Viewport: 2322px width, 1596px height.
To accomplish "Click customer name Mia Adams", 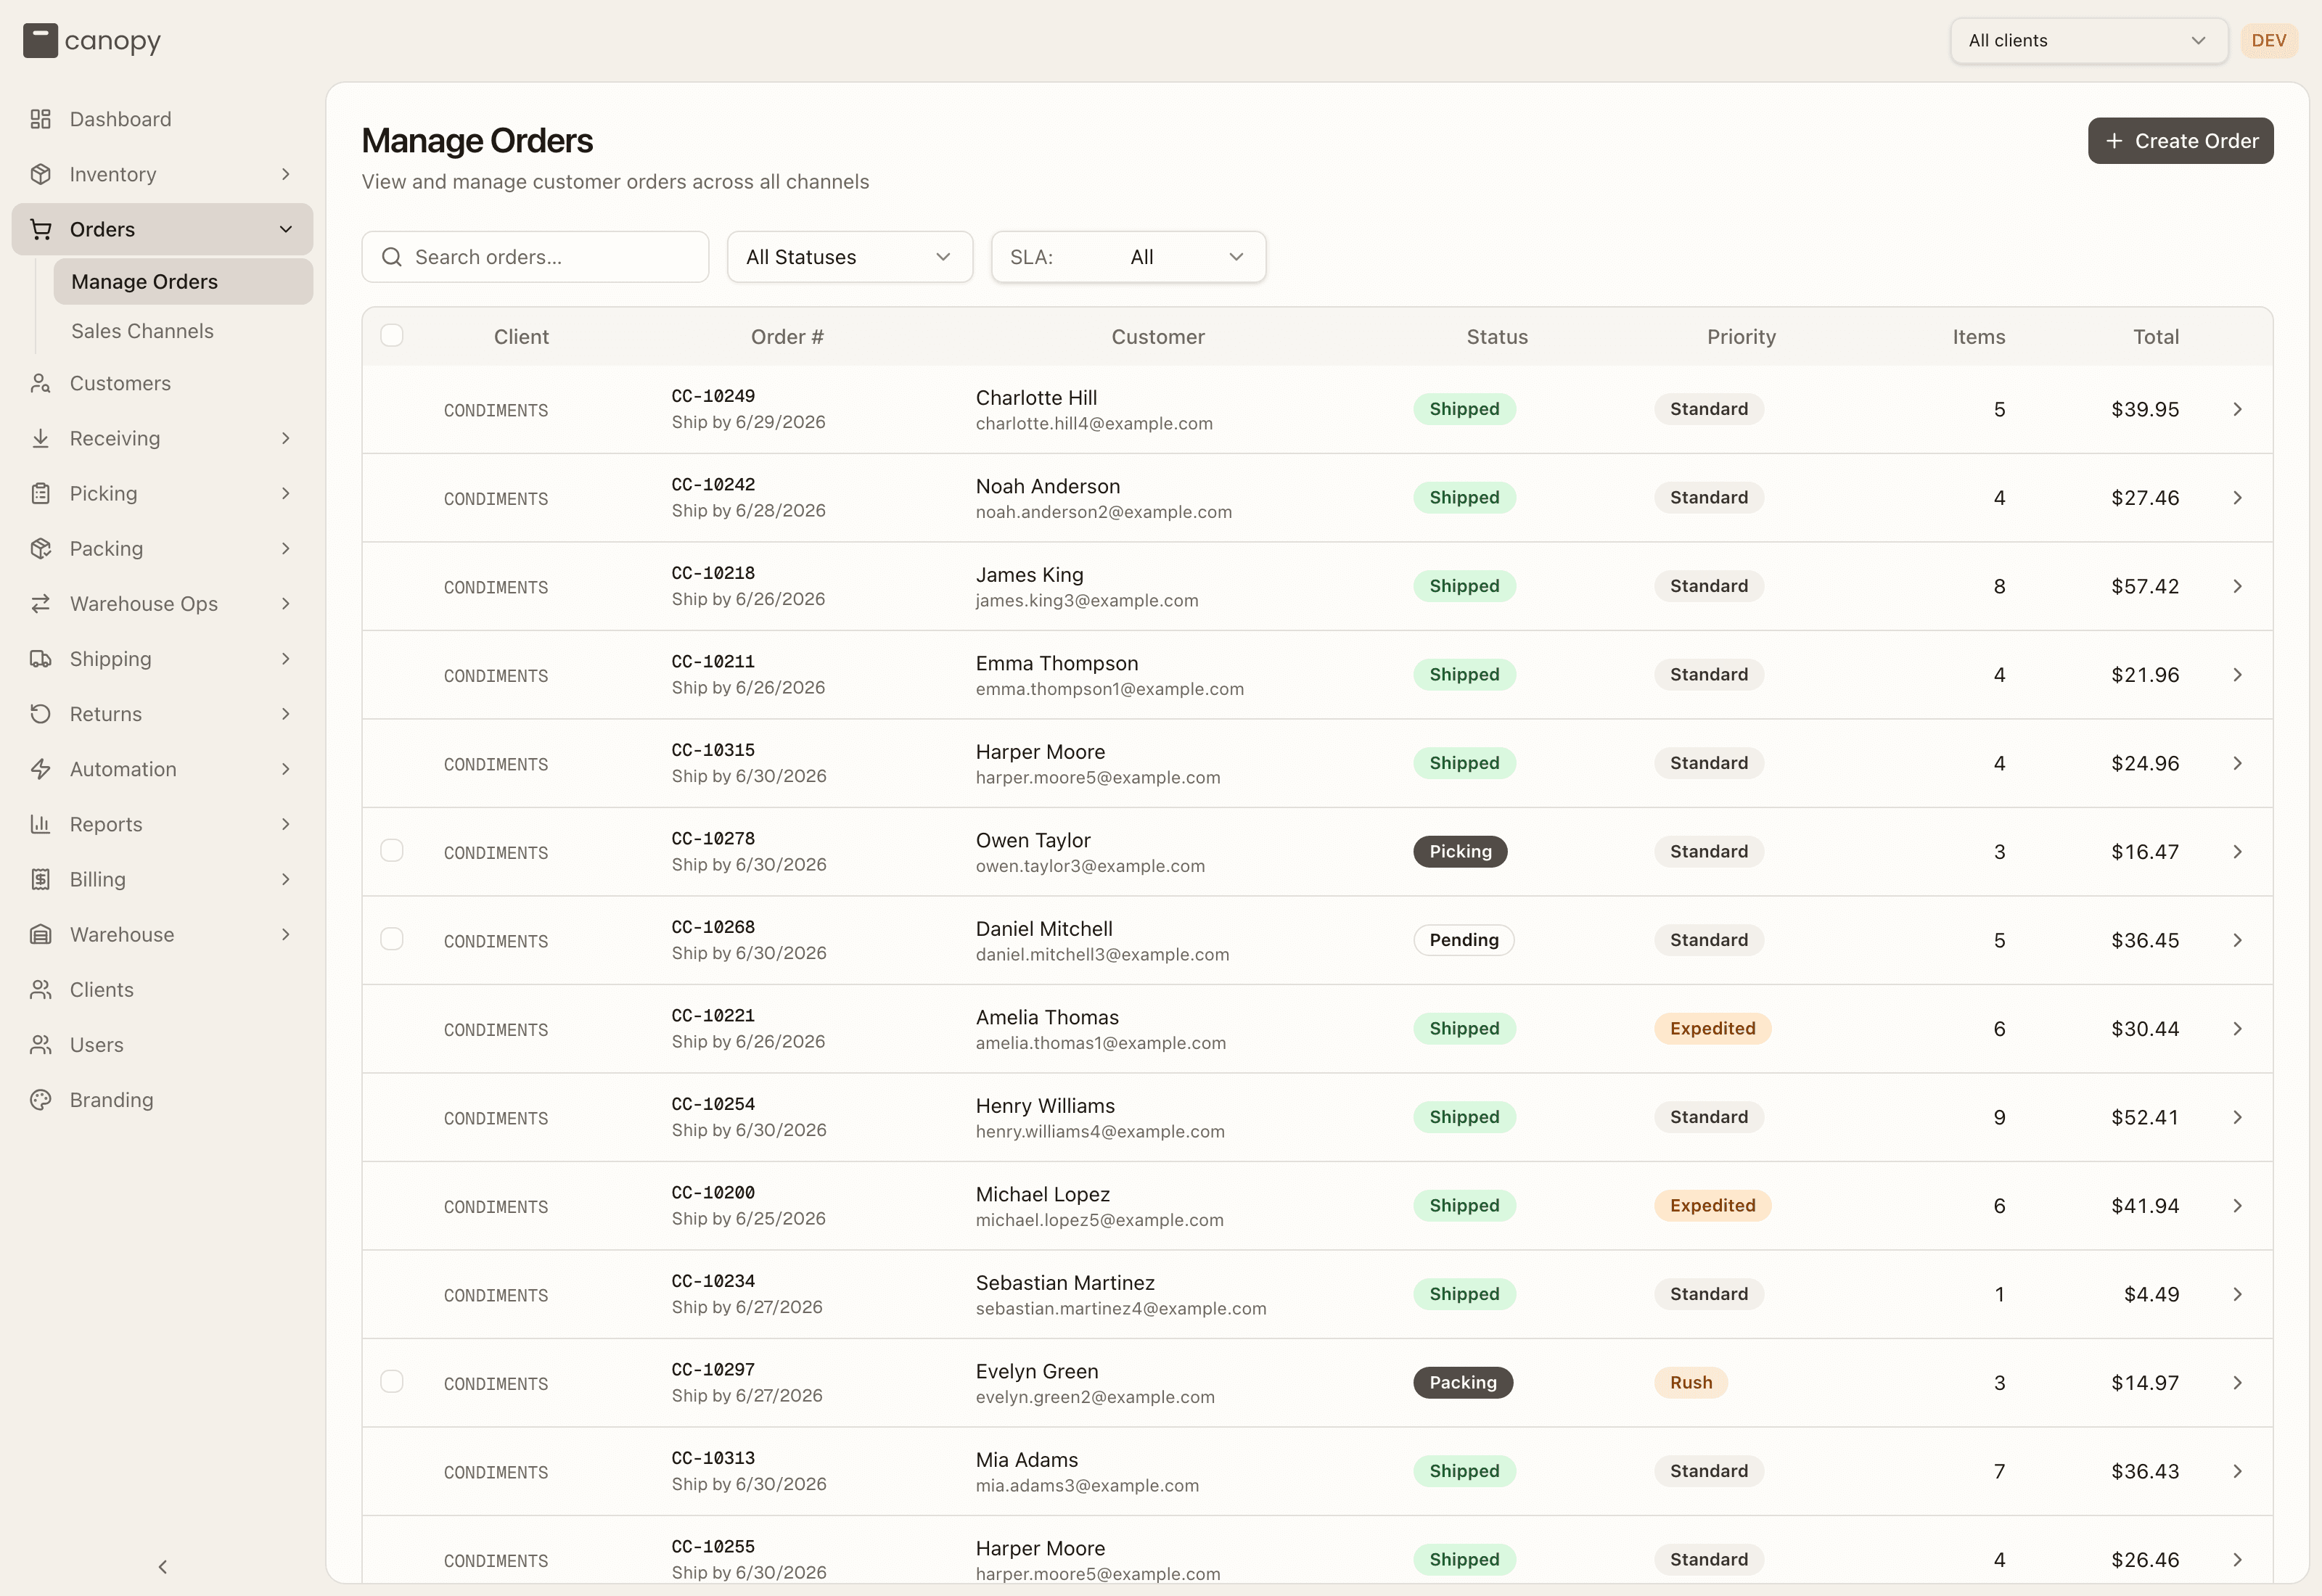I will pyautogui.click(x=1027, y=1460).
